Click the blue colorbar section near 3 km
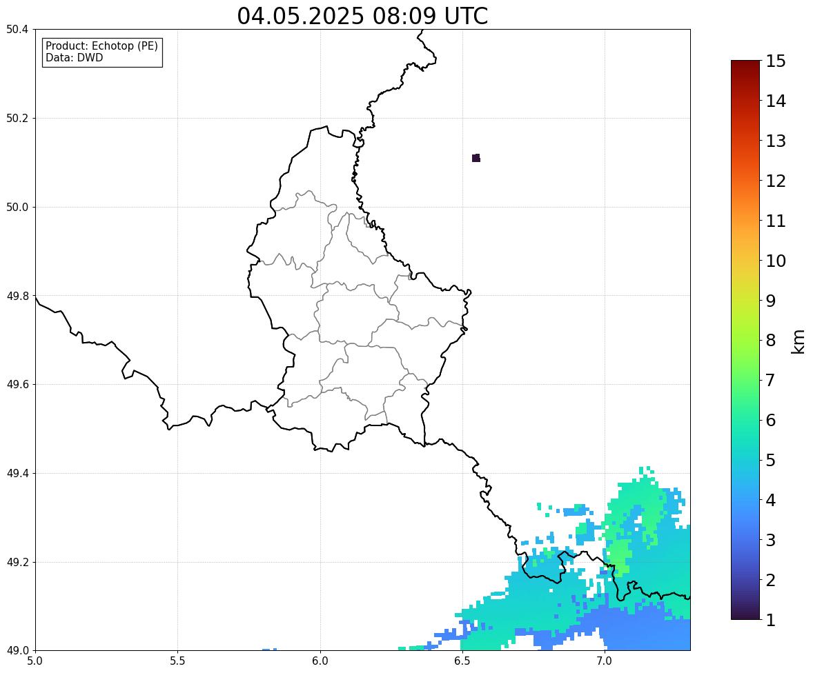 coord(745,540)
